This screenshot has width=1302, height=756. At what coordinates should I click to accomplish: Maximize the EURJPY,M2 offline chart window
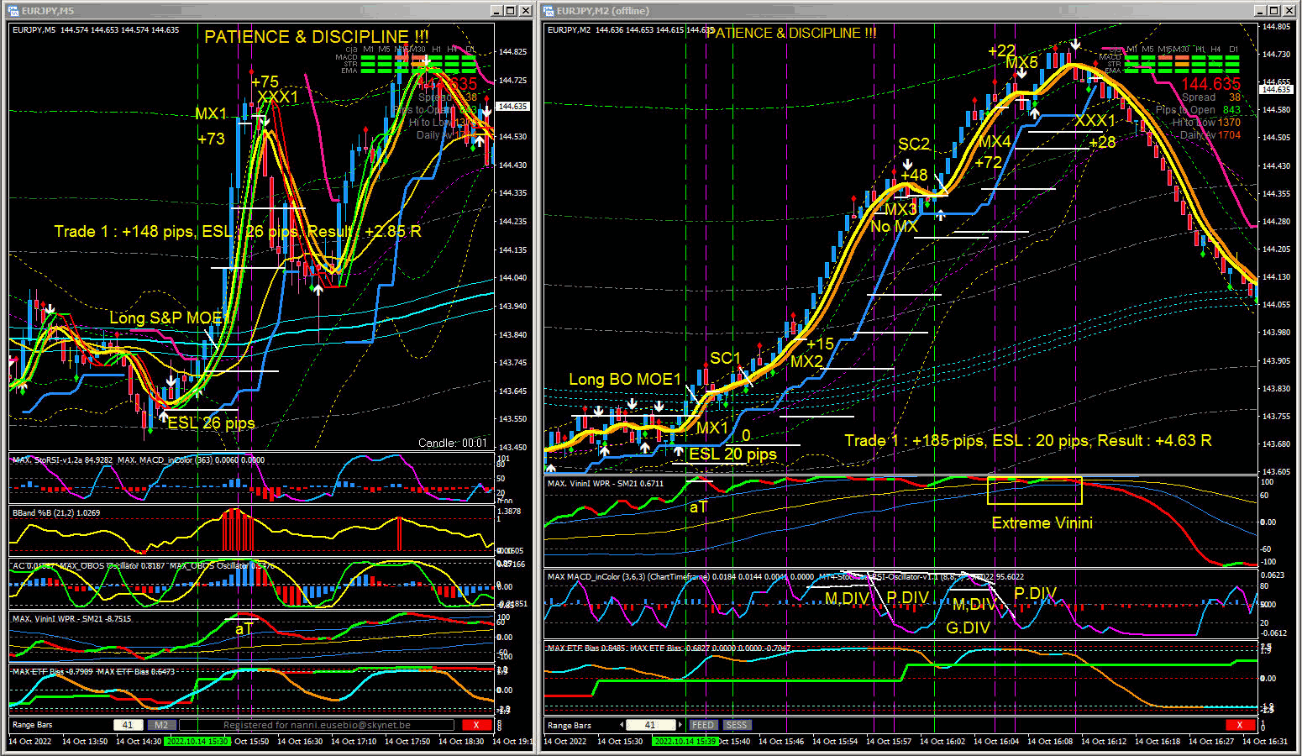coord(1274,11)
